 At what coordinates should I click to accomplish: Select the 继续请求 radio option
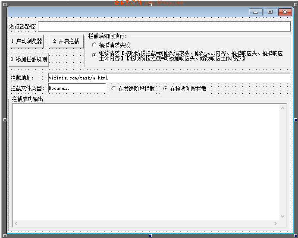tap(94, 55)
